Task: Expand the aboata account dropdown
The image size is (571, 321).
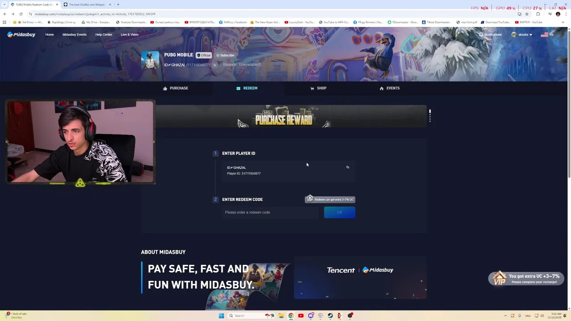Action: [522, 34]
